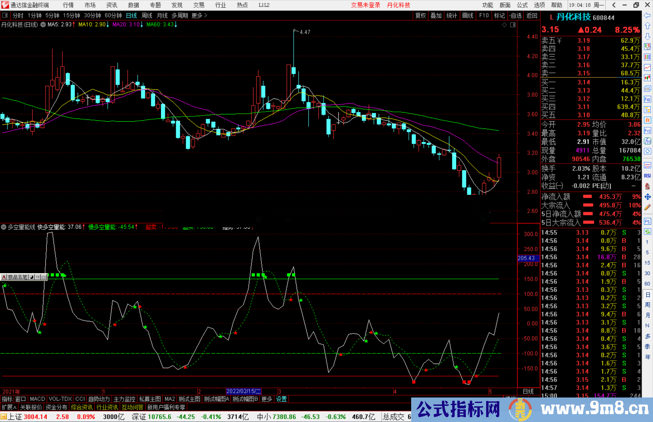Expand the 更多 period options
The height and width of the screenshot is (422, 653).
coord(199,15)
